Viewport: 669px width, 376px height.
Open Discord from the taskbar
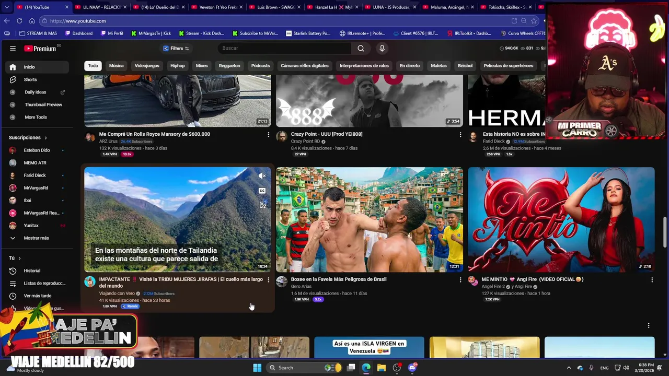pyautogui.click(x=412, y=368)
